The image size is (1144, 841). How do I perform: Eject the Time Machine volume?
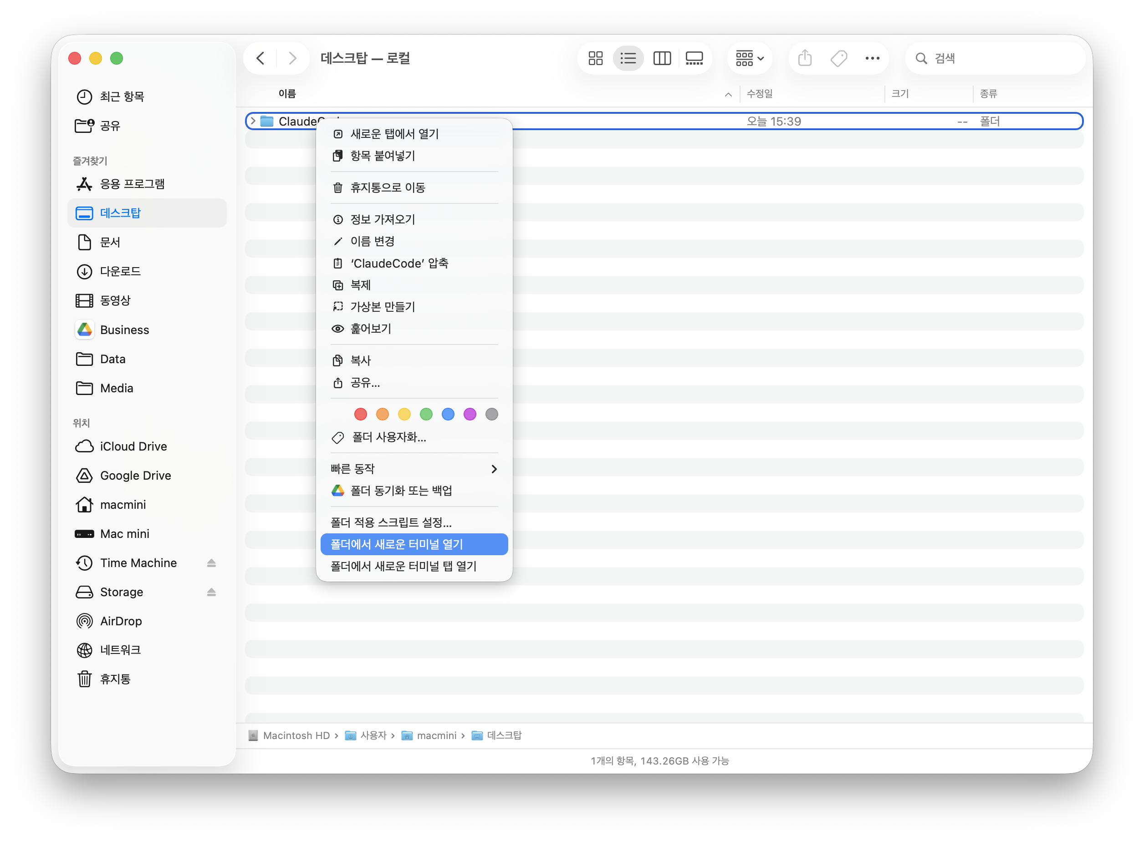pyautogui.click(x=211, y=563)
